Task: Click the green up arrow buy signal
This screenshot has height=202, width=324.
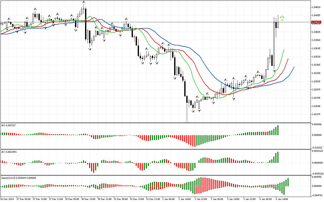Action: pos(282,18)
